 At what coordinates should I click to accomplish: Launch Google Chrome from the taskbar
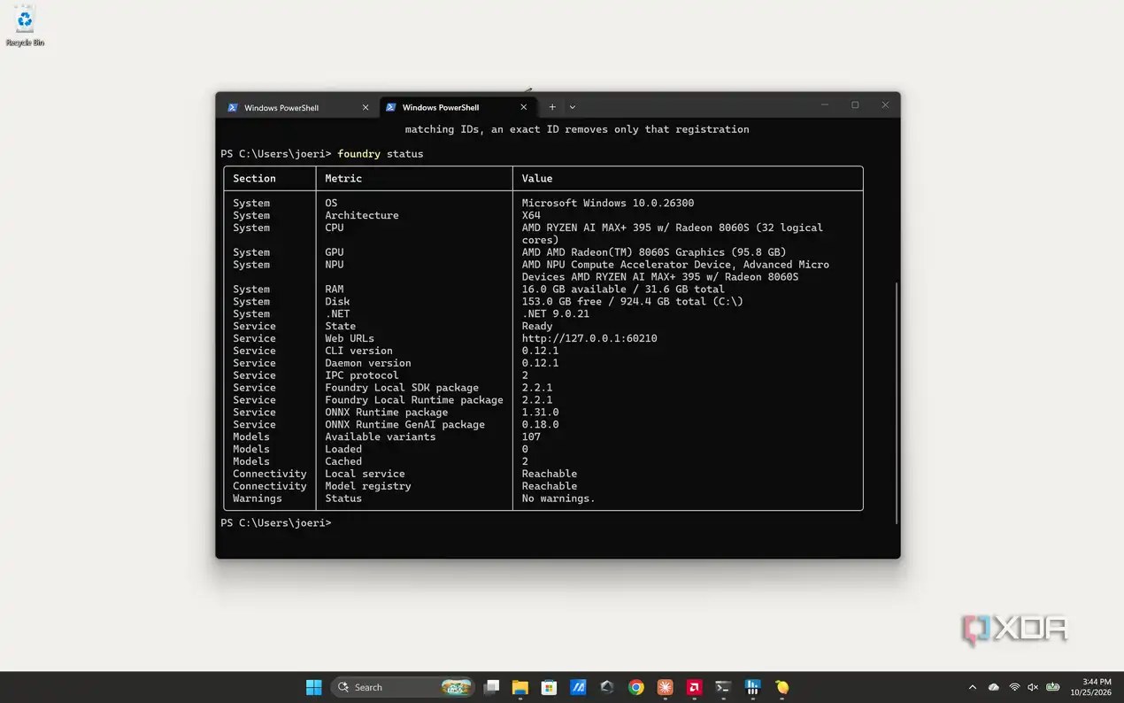tap(635, 687)
